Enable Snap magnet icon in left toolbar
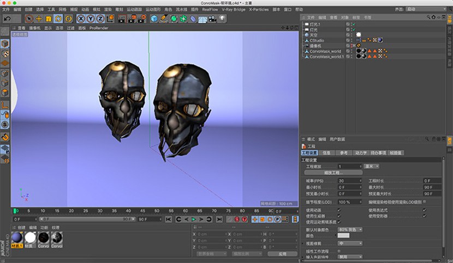 coord(5,137)
